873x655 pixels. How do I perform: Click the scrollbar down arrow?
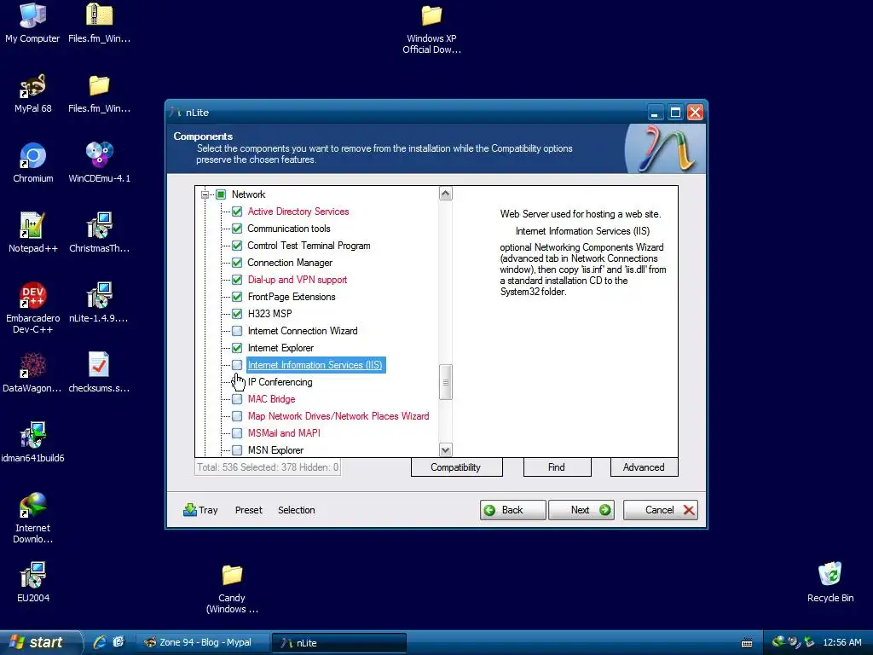click(445, 449)
